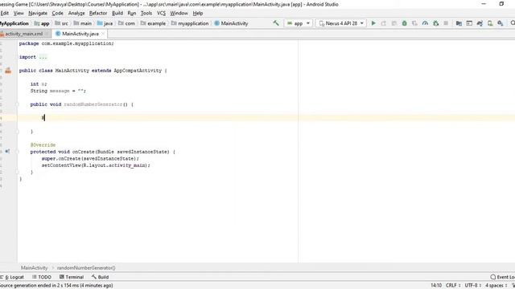Image resolution: width=515 pixels, height=289 pixels.
Task: Open the Help menu
Action: [198, 13]
